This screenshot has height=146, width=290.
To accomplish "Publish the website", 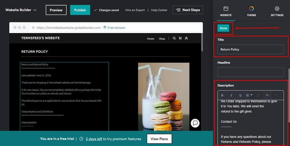I will (80, 10).
